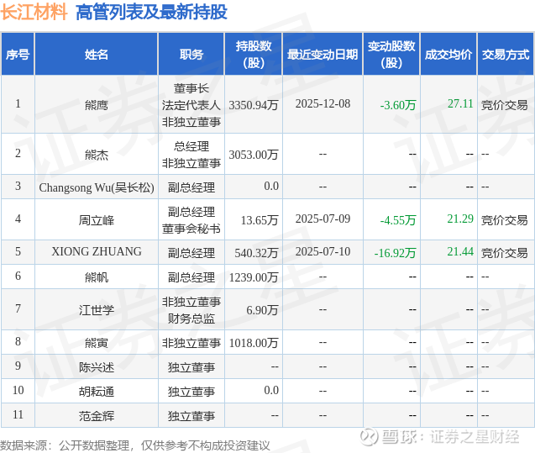Image resolution: width=535 pixels, height=453 pixels.
Task: Click 熊帆's position 副总经理
Action: pos(191,277)
